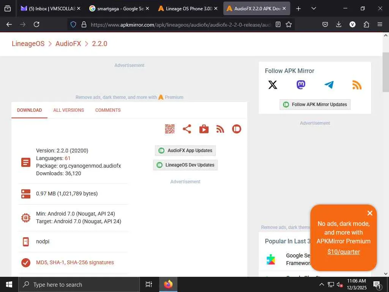Open the orange RSS feed in Follow panel
The width and height of the screenshot is (389, 292).
click(x=357, y=85)
